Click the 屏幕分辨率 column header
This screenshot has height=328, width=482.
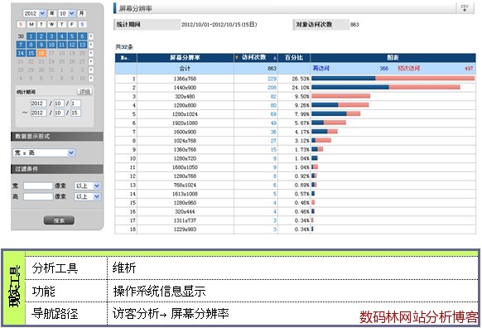click(x=185, y=57)
